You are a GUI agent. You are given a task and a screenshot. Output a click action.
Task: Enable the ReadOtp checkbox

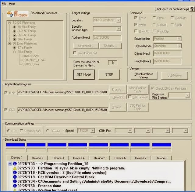click(154, 31)
